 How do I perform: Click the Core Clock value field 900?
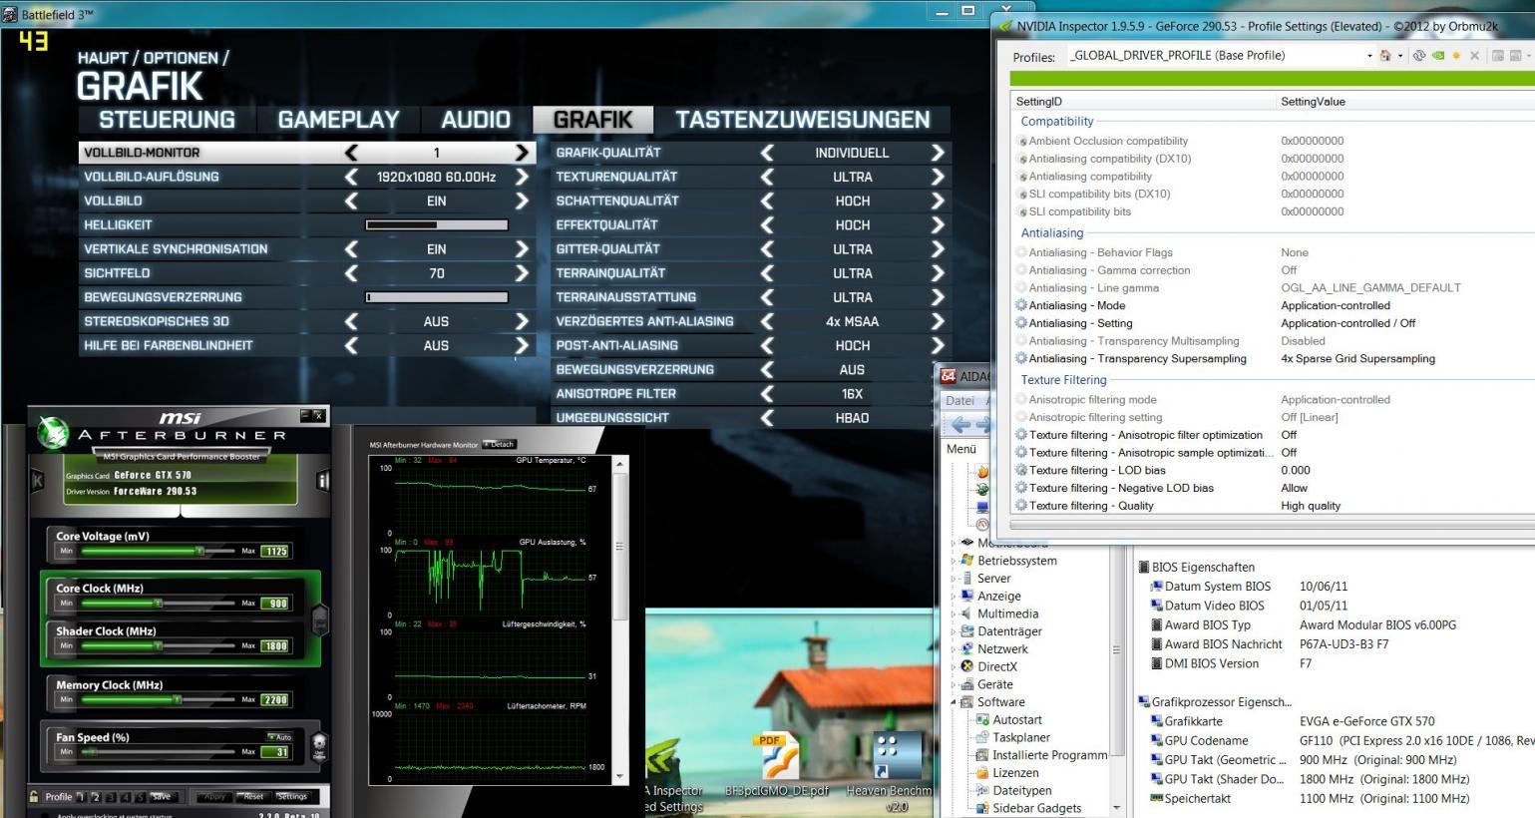pyautogui.click(x=275, y=604)
